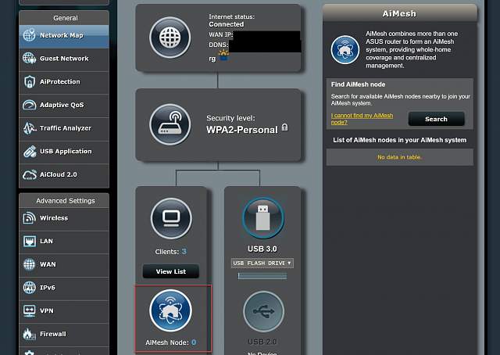Open the Traffic Analyzer menu item
Screen dimensions: 500x355
tap(64, 128)
